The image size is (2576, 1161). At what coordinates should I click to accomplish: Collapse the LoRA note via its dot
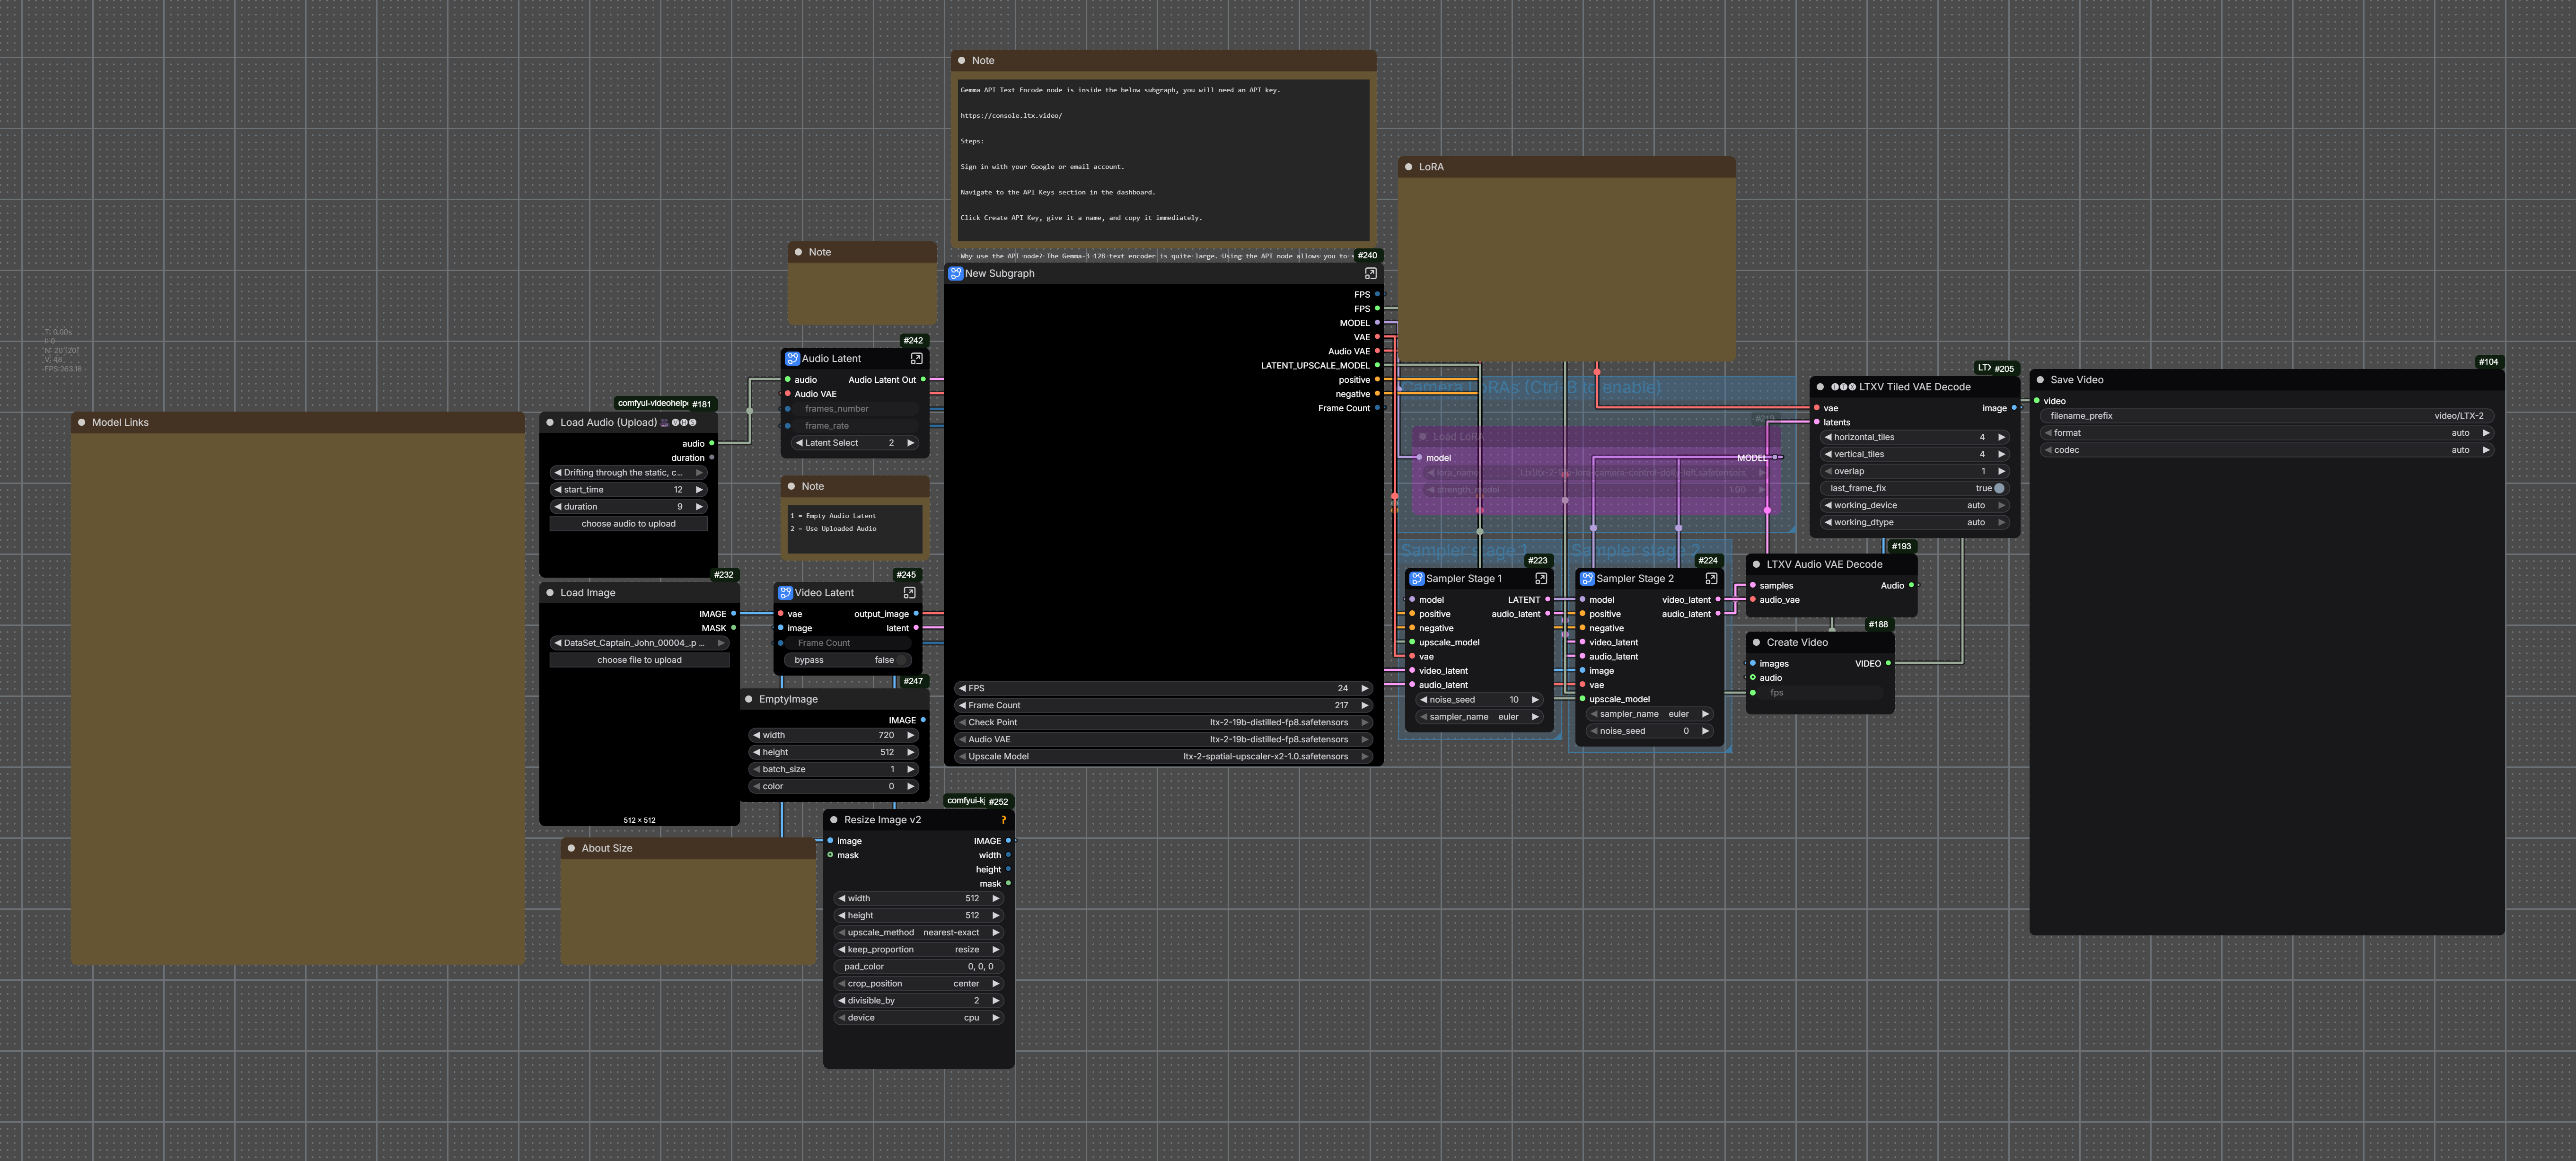[1409, 167]
